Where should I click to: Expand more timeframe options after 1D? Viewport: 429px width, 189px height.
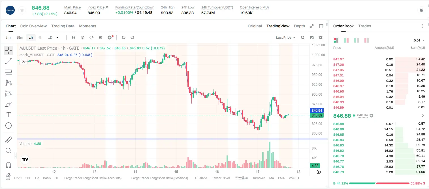(57, 38)
